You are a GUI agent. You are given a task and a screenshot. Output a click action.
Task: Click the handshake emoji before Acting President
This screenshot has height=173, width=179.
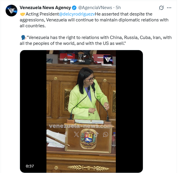click(23, 14)
